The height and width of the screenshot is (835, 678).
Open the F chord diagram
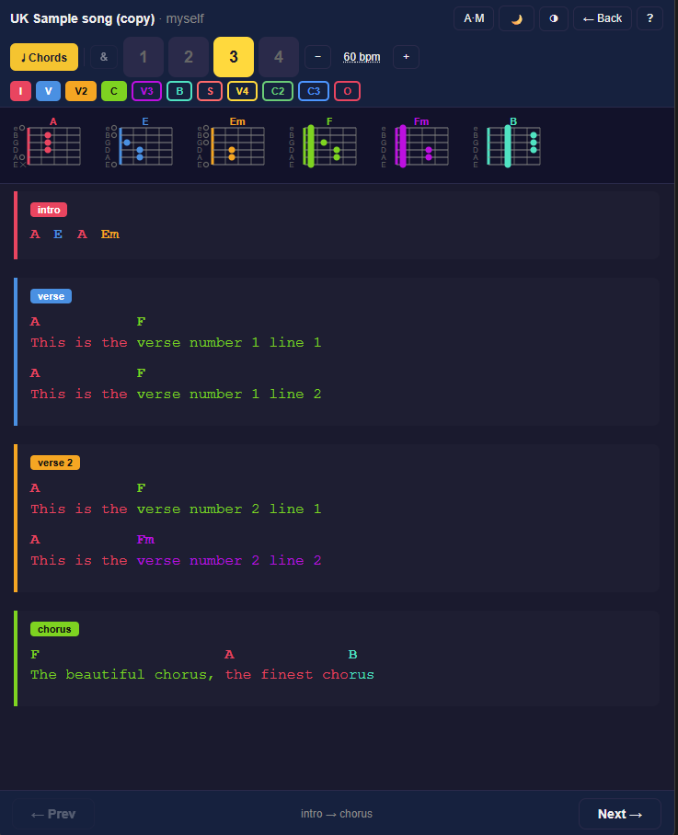(323, 143)
